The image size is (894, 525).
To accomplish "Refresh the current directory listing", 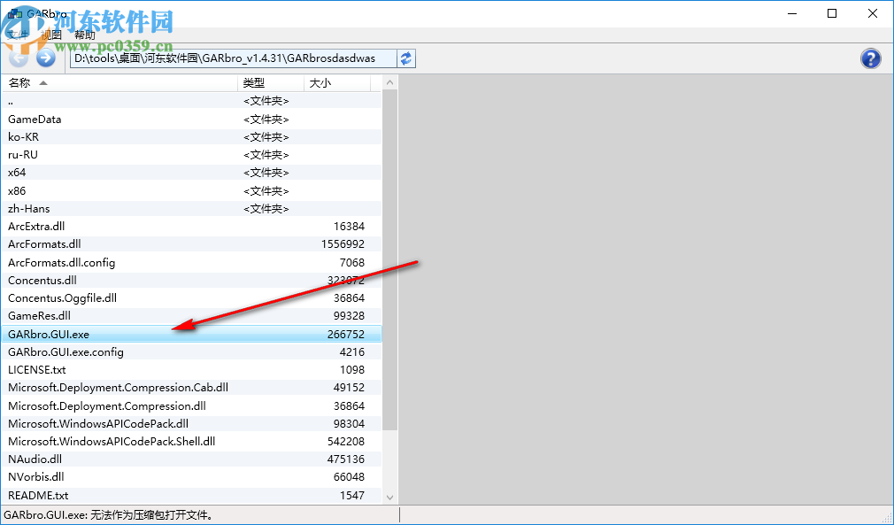I will (406, 58).
